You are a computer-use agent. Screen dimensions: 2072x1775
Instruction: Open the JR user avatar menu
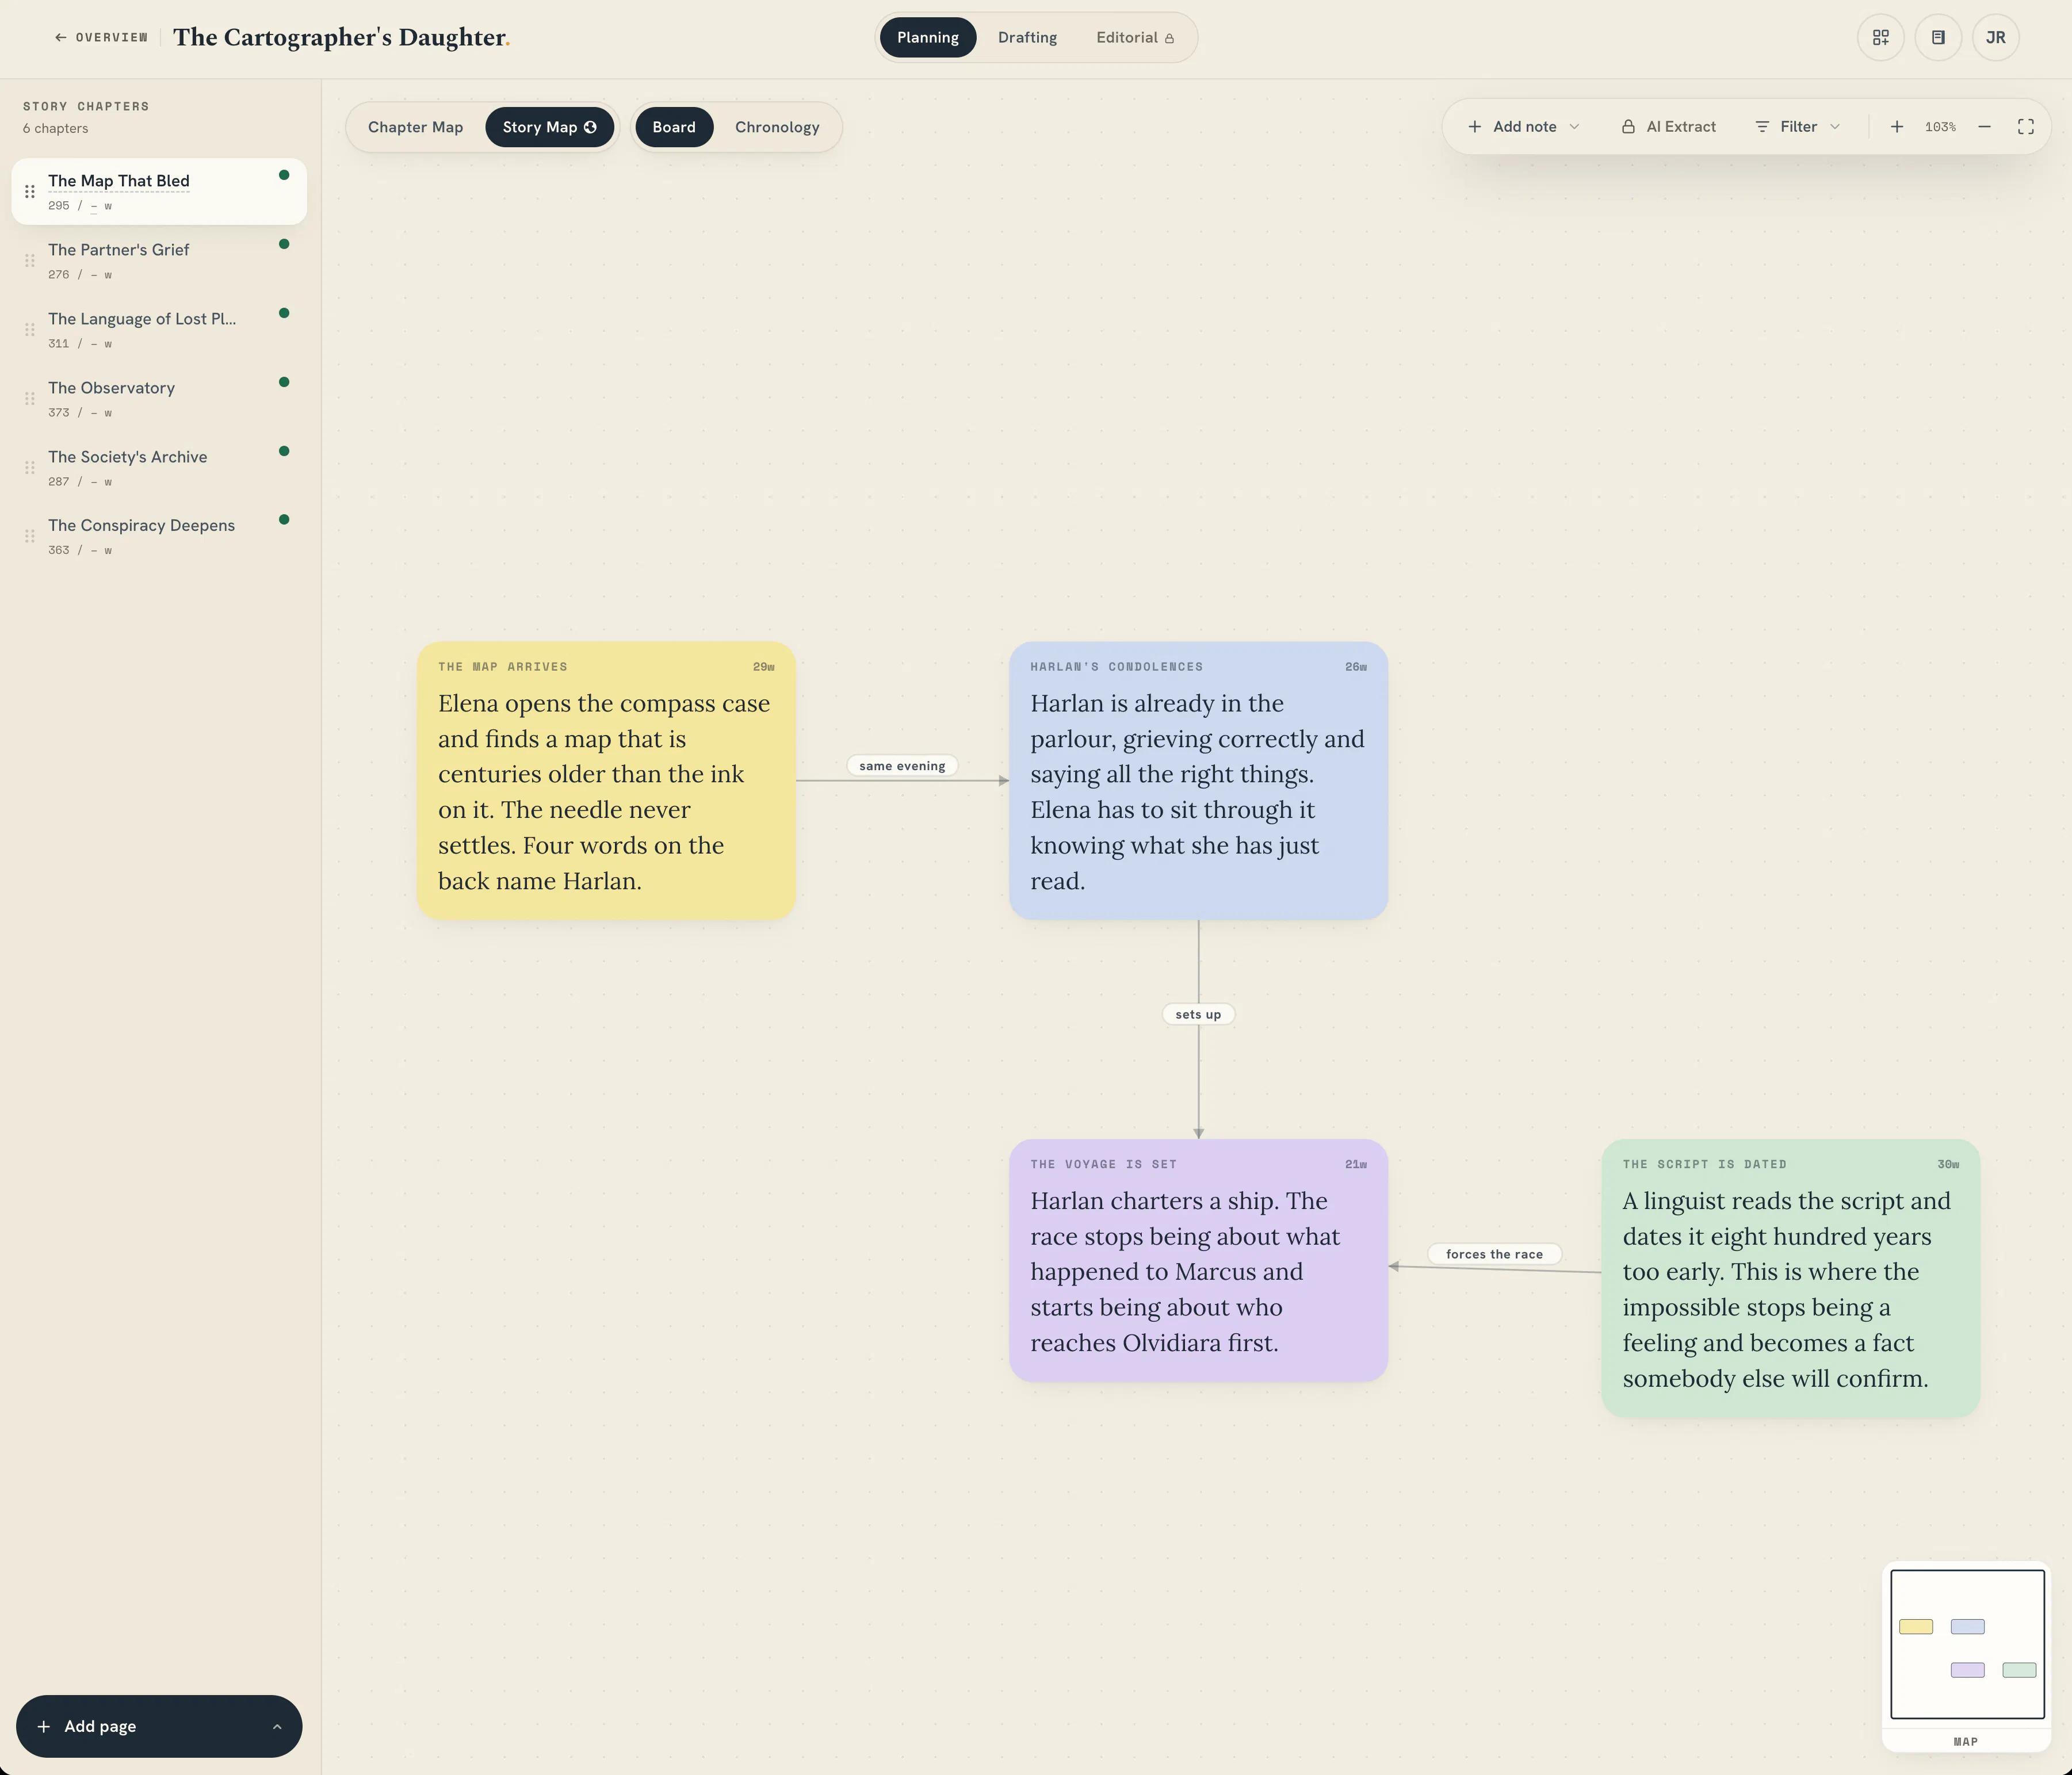[1995, 38]
